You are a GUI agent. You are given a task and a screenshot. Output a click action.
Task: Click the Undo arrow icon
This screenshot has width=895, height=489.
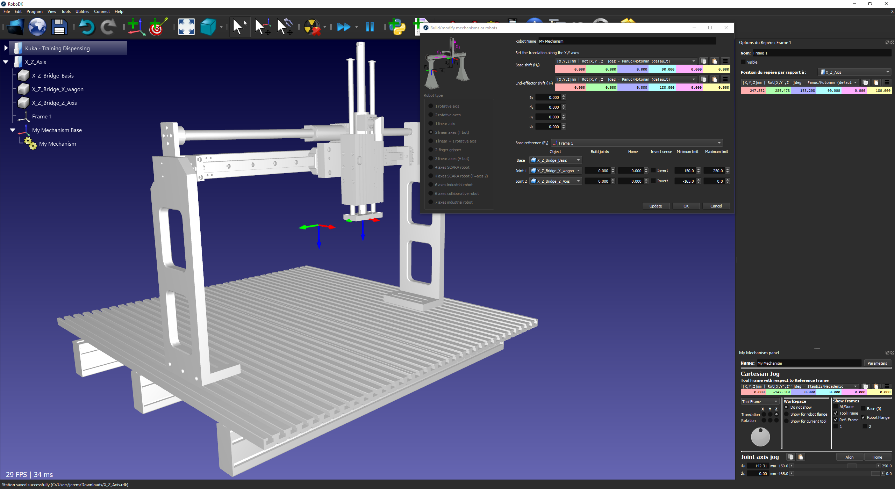click(86, 27)
